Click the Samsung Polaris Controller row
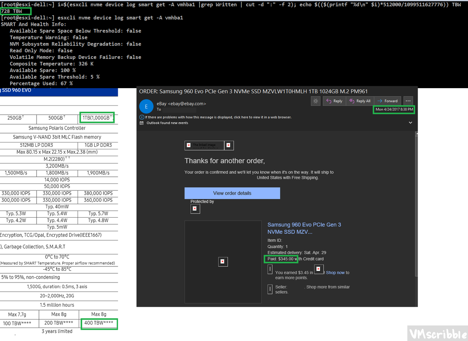 57,128
